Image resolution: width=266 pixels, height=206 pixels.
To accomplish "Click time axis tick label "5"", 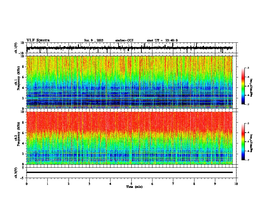I will (131, 184).
